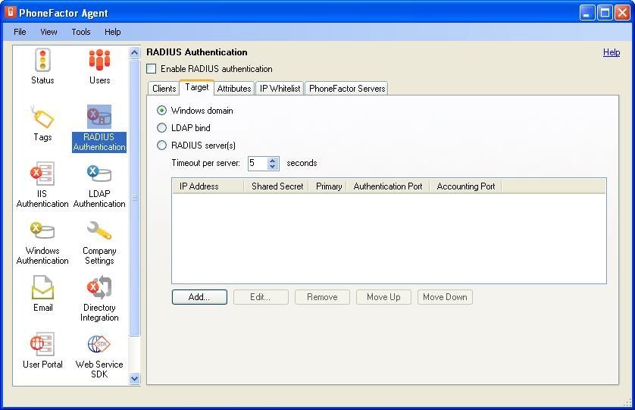The image size is (635, 410).
Task: Open the Tags section icon
Action: coord(42,117)
